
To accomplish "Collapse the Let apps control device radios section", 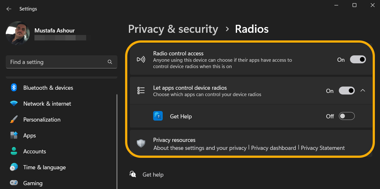I will (363, 90).
